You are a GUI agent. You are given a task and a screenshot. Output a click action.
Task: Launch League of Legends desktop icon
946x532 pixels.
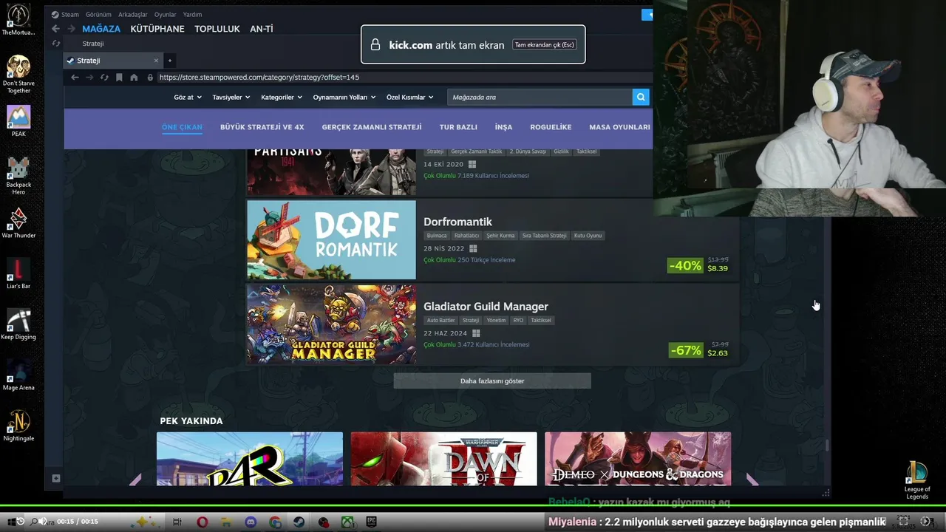coord(917,480)
